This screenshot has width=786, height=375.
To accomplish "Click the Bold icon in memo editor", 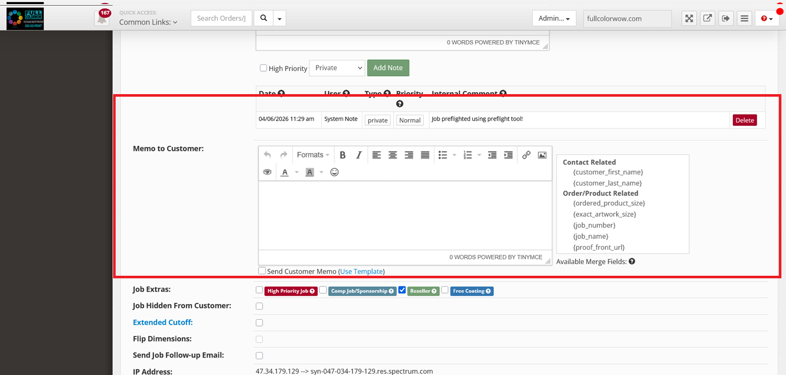I will pos(343,155).
